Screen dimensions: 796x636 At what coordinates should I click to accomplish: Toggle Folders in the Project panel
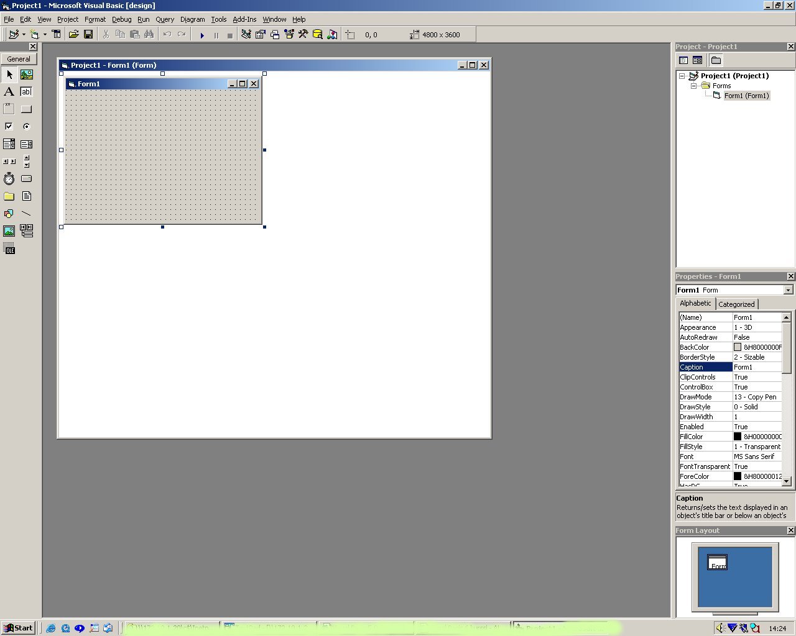(x=716, y=60)
